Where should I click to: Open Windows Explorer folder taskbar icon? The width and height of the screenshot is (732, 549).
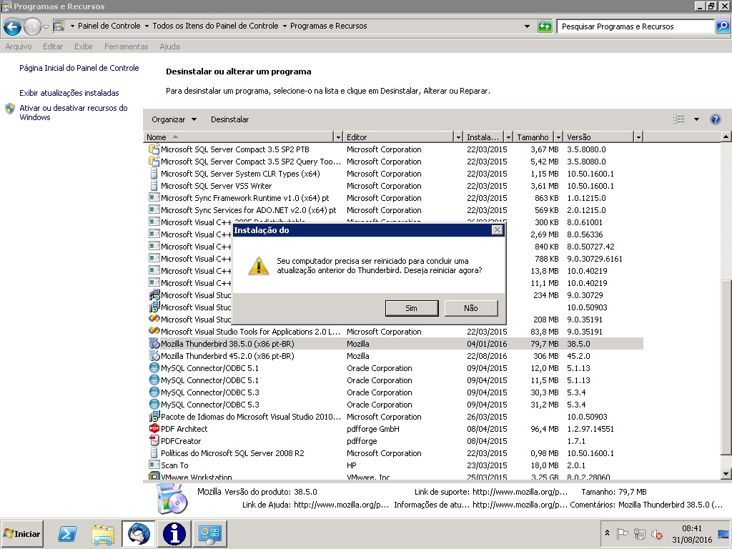coord(103,533)
